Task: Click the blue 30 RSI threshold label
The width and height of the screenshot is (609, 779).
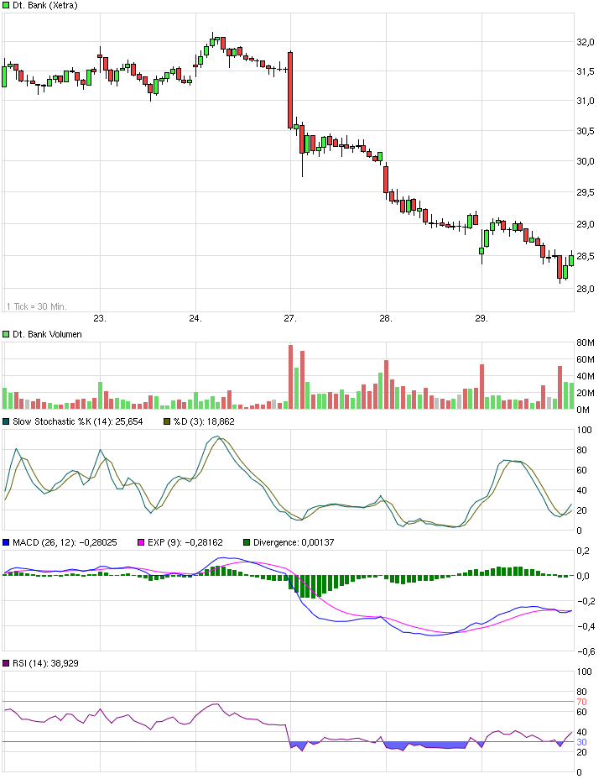Action: tap(581, 742)
